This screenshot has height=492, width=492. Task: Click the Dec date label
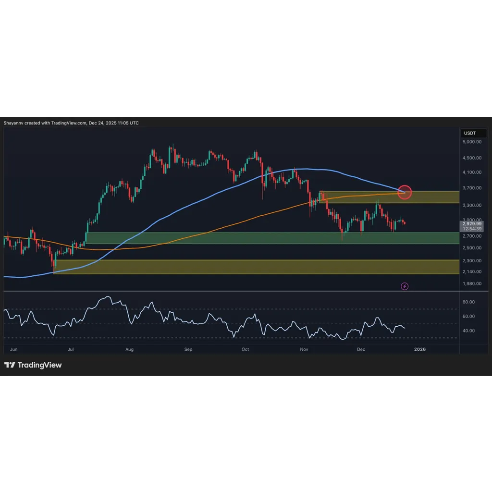[x=361, y=349]
